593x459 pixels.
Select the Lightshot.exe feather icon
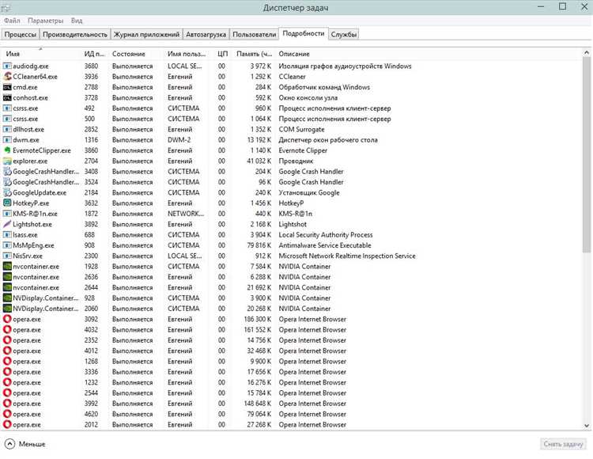(7, 224)
